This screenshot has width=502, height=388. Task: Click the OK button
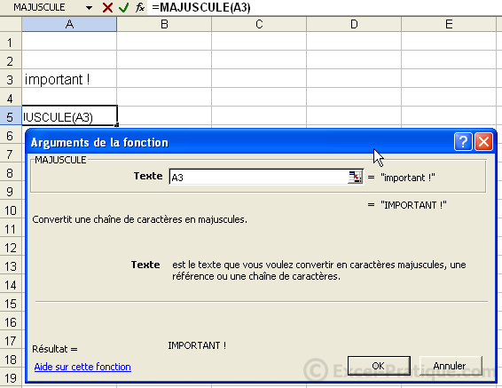[379, 366]
